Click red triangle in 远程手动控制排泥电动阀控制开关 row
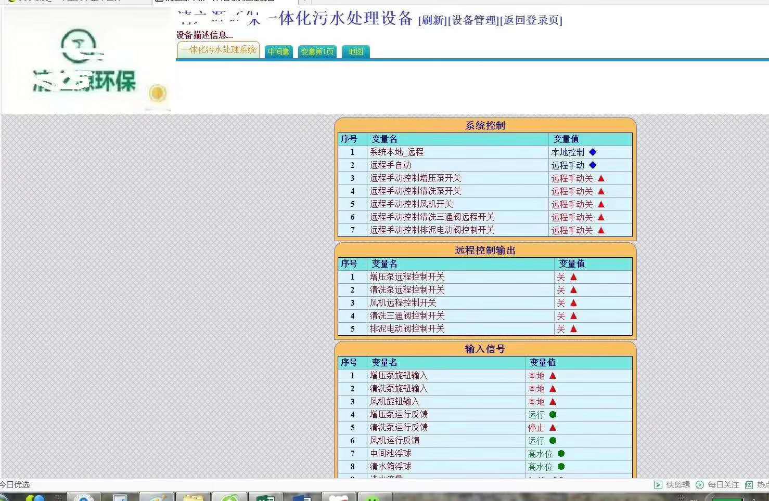Image resolution: width=769 pixels, height=501 pixels. pos(601,230)
